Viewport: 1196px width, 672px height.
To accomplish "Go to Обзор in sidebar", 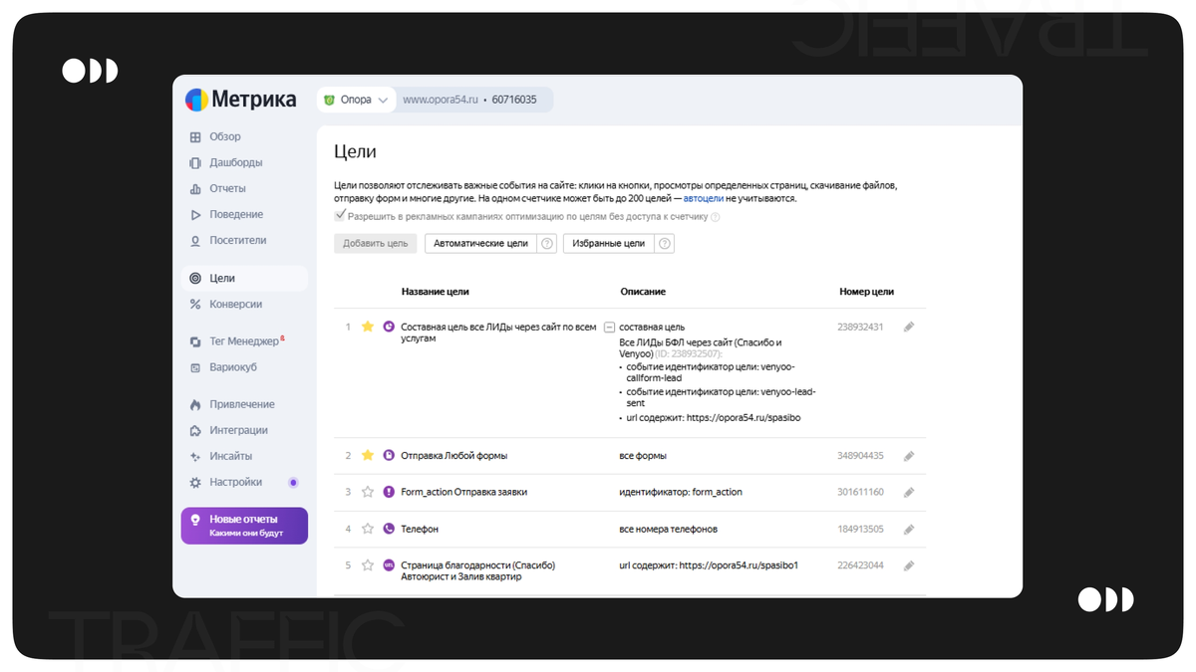I will (225, 137).
